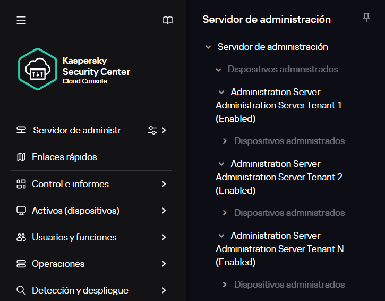Select Administration Server Tenant 2 in tree
This screenshot has height=301, width=385.
[x=279, y=177]
